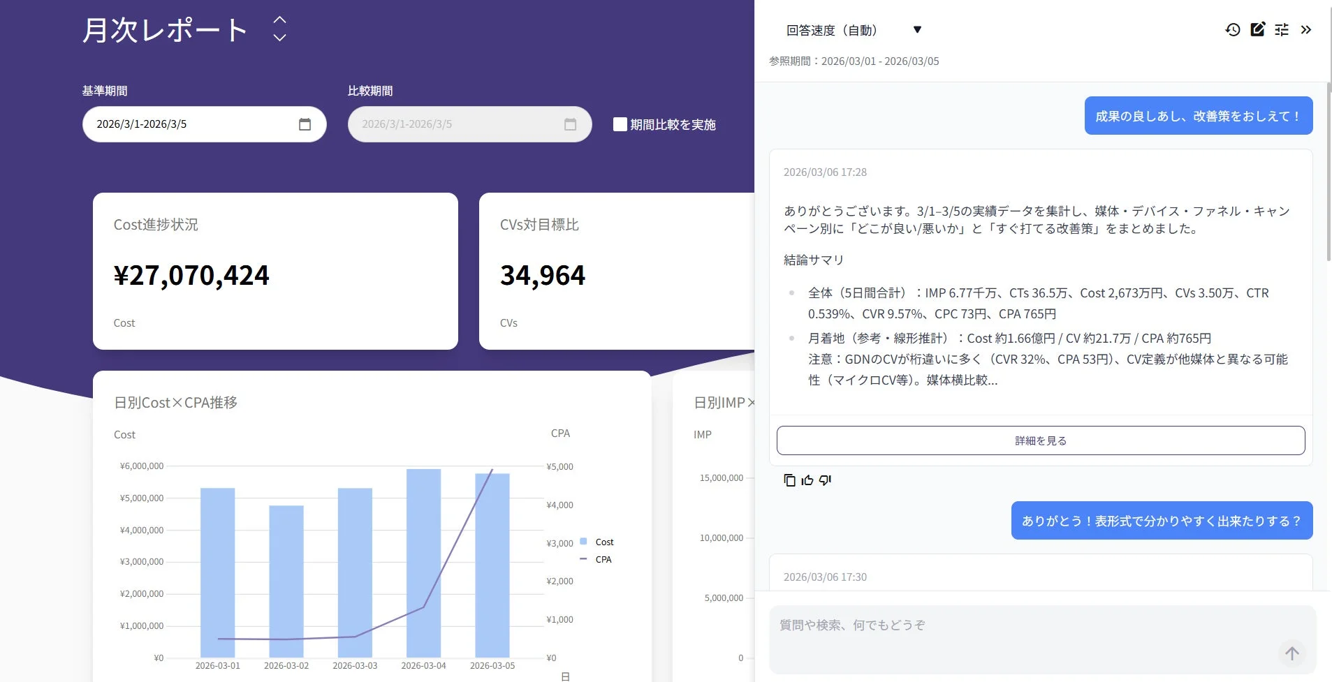Toggle the CPA series in the chart legend
Image resolution: width=1332 pixels, height=682 pixels.
tap(594, 559)
